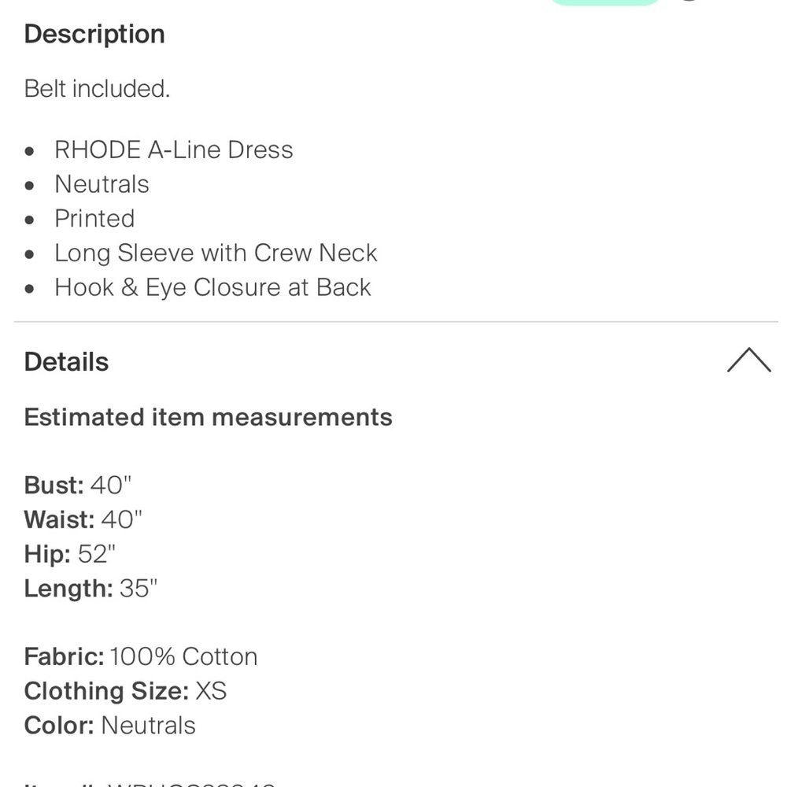Tap the Clothing Size XS line
The height and width of the screenshot is (787, 787).
tap(125, 691)
